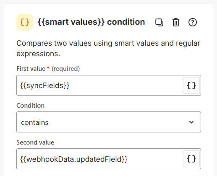
Task: Click the '(required)' hint text
Action: coord(66,69)
